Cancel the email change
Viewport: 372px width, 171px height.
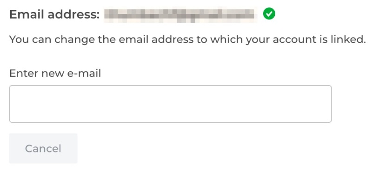(43, 148)
